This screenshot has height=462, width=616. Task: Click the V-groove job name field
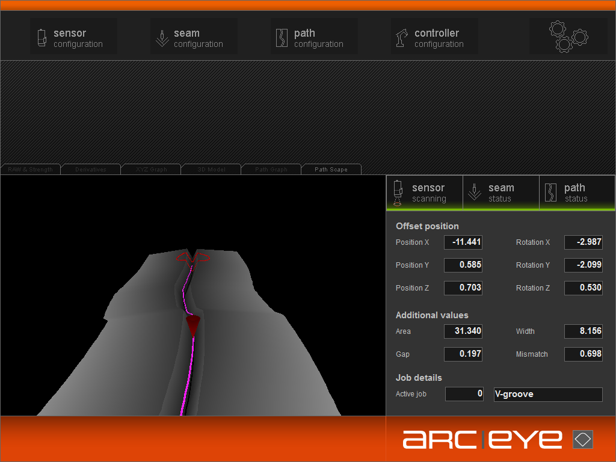547,394
